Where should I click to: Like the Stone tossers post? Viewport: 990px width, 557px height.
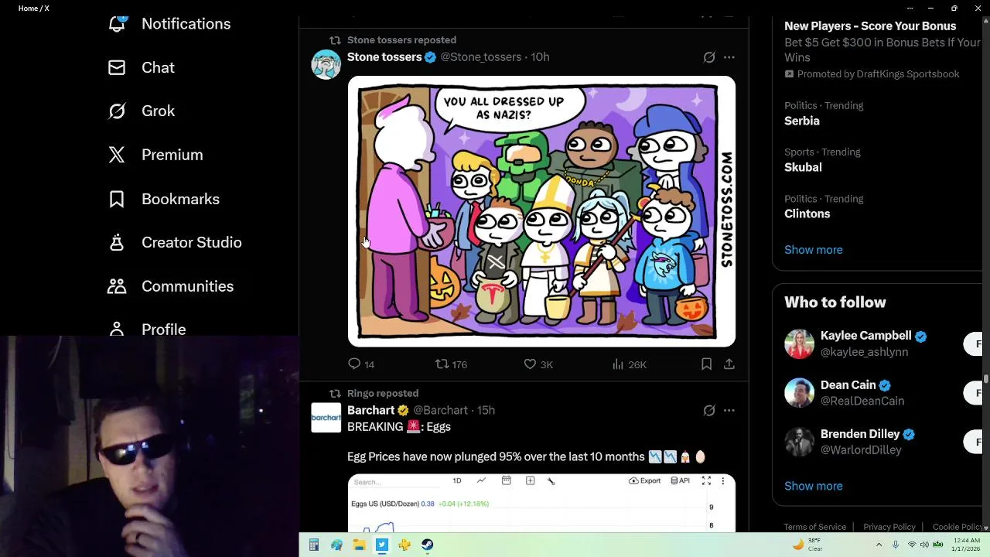point(538,364)
